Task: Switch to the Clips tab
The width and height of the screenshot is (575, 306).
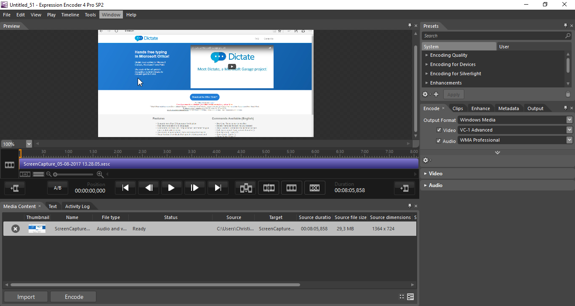Action: click(458, 108)
